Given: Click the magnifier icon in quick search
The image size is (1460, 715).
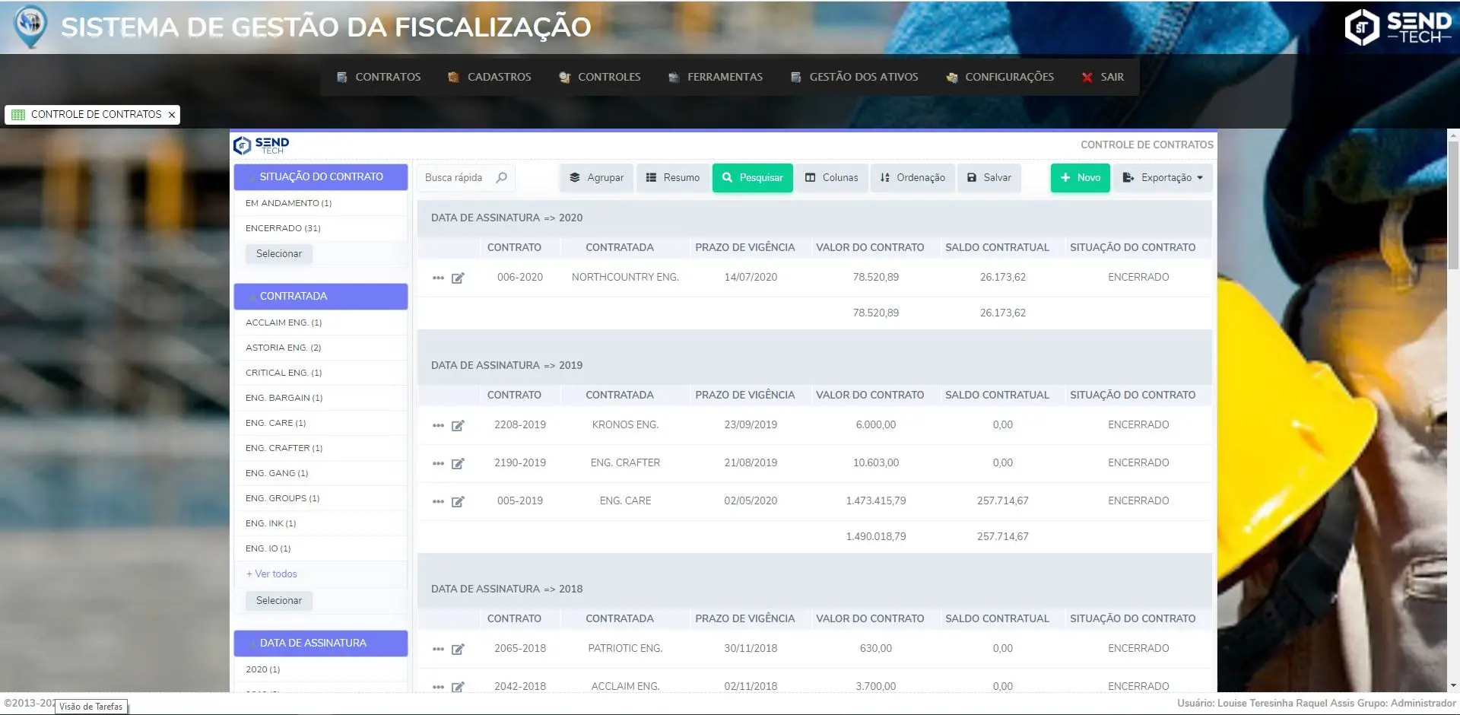Looking at the screenshot, I should pyautogui.click(x=502, y=178).
